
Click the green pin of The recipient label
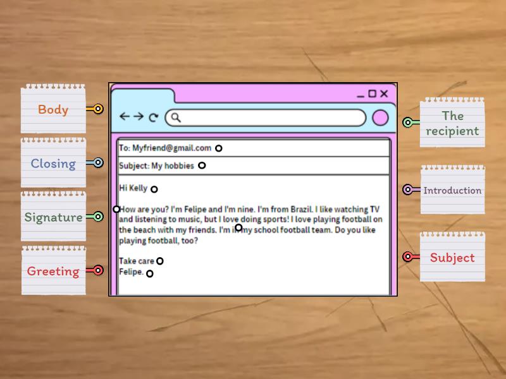point(408,123)
